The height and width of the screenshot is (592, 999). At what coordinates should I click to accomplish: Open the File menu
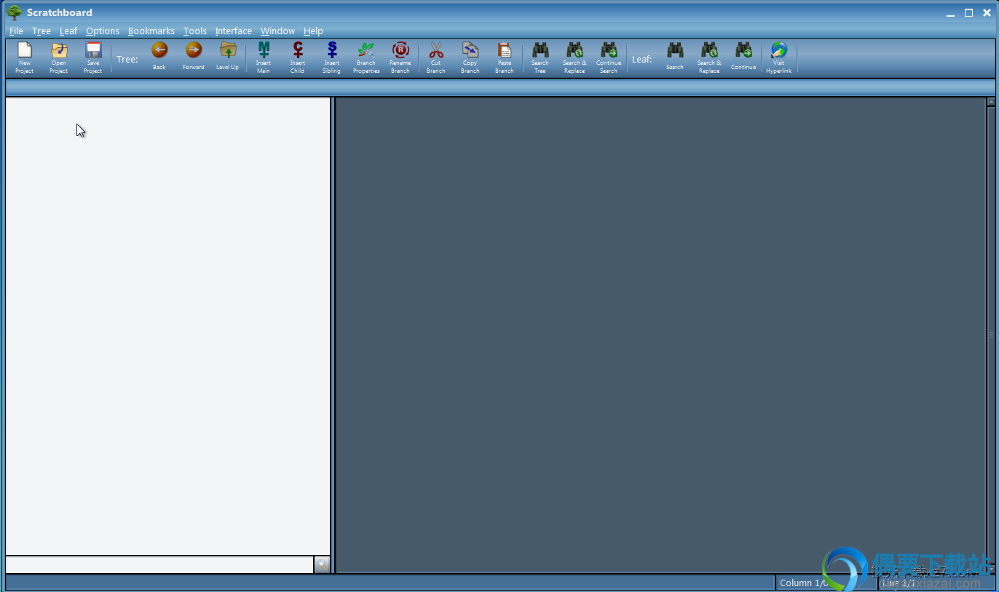pos(16,31)
